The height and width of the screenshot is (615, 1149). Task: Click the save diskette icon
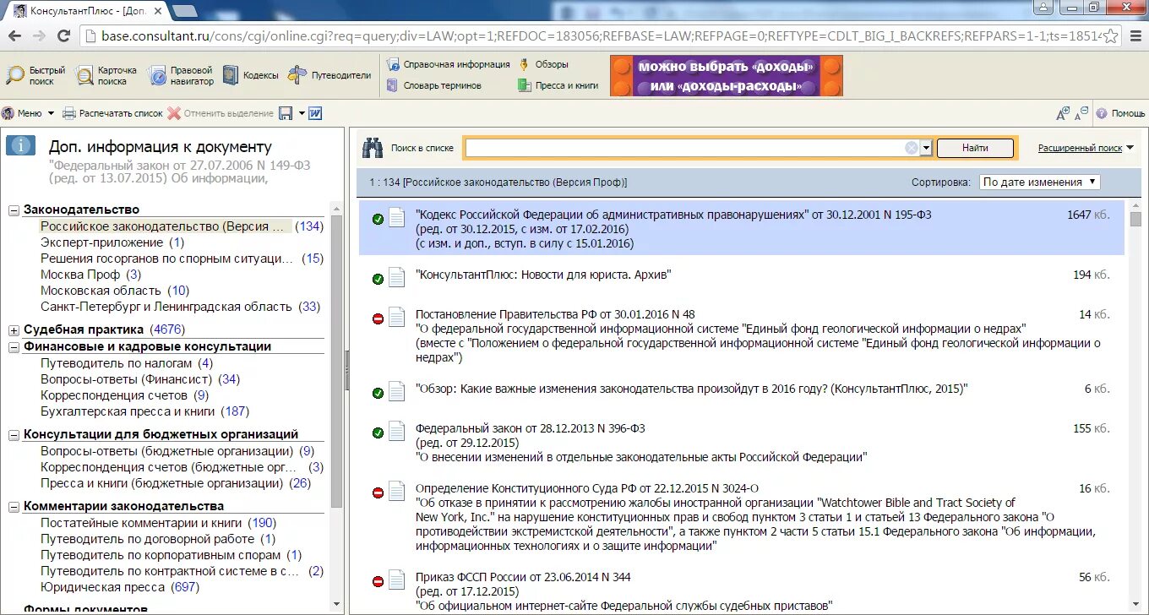(286, 113)
